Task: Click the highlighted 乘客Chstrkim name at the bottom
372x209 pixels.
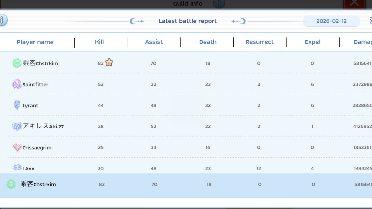Action: point(38,184)
